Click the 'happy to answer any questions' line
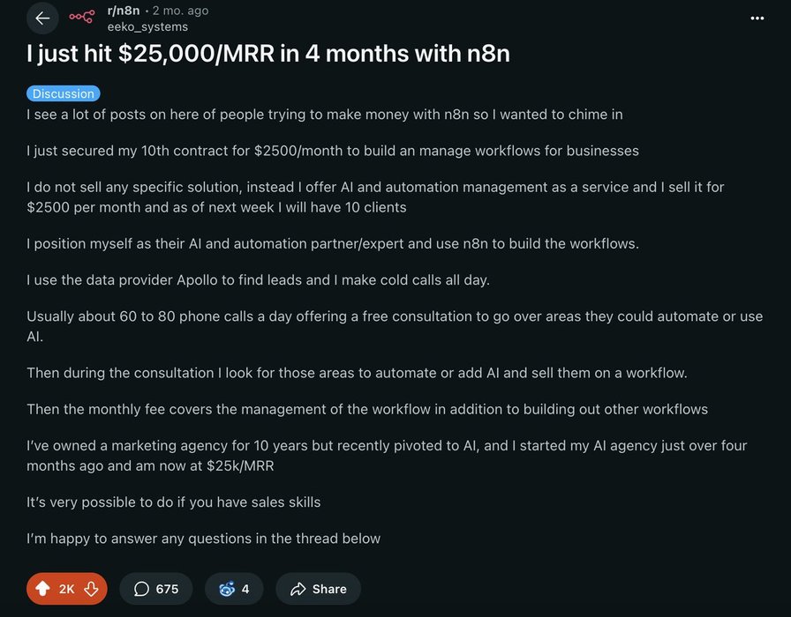The image size is (791, 617). pyautogui.click(x=204, y=539)
